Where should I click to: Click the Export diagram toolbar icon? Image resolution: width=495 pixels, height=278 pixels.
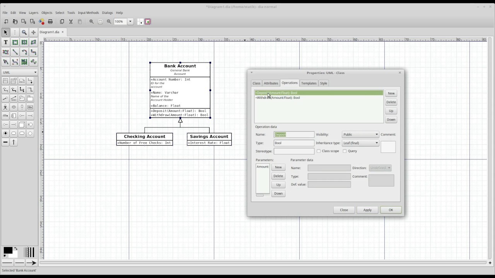[42, 22]
